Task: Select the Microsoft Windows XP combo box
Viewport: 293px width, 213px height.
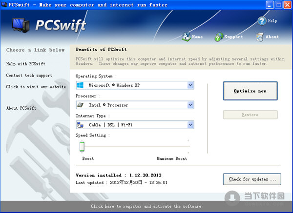Action: coord(135,85)
